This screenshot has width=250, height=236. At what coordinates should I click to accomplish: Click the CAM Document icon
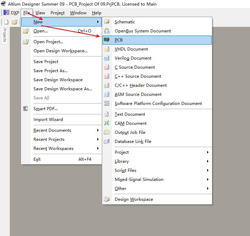tap(107, 123)
